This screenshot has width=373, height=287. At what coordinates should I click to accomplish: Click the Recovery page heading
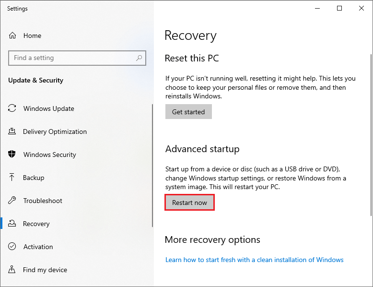click(190, 36)
